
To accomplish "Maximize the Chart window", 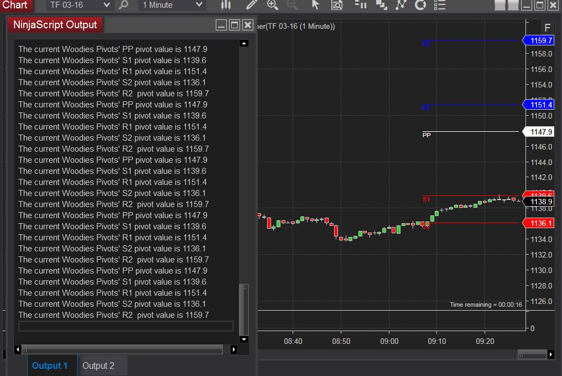I will pyautogui.click(x=540, y=6).
